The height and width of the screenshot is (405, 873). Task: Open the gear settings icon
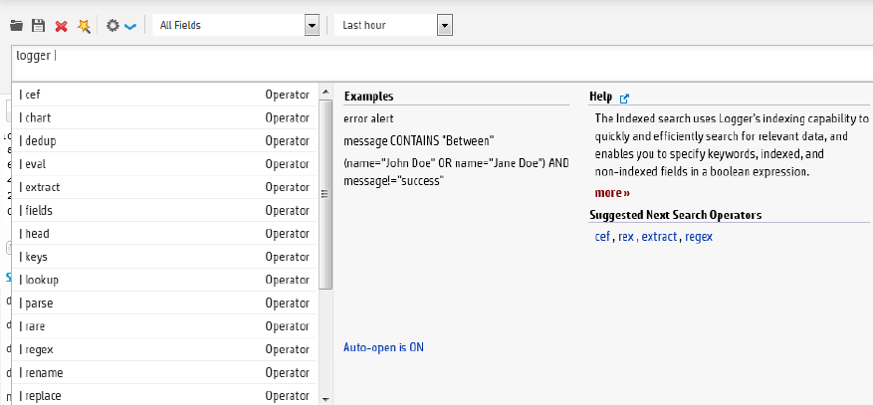point(112,25)
